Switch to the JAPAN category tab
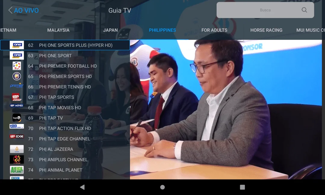 click(x=110, y=30)
